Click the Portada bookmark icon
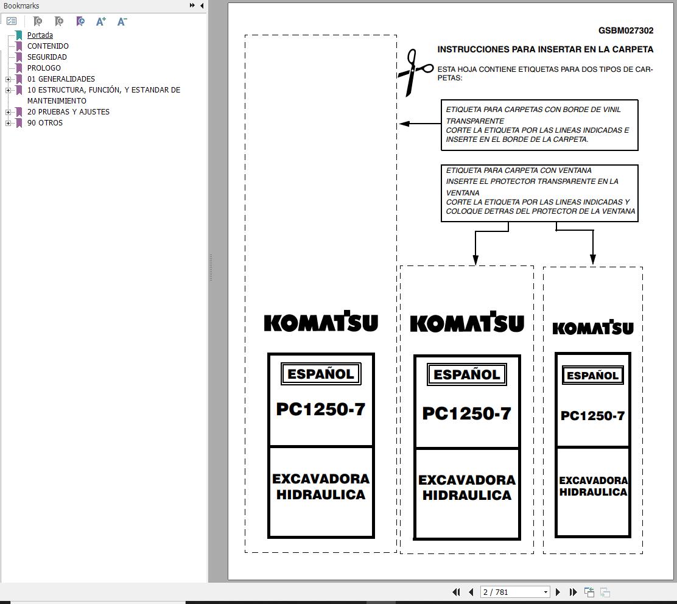677x604 pixels. click(19, 35)
